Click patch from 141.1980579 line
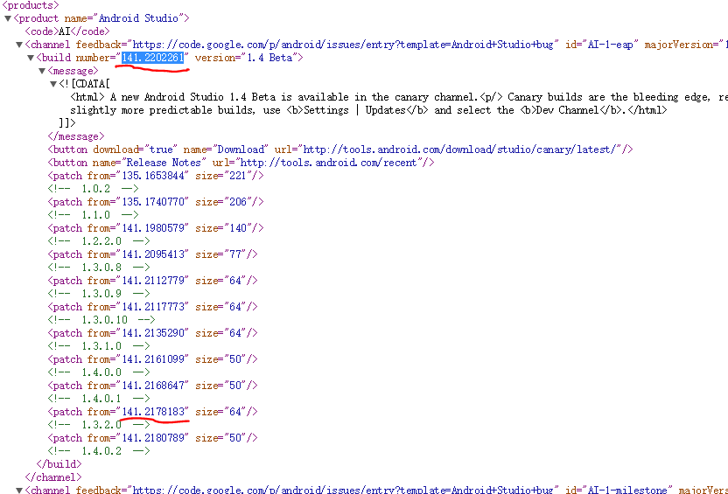 (156, 228)
